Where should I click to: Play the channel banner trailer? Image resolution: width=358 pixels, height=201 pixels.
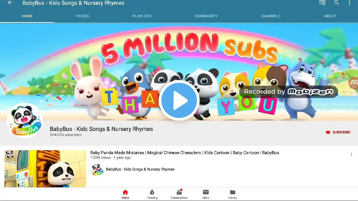pyautogui.click(x=179, y=100)
